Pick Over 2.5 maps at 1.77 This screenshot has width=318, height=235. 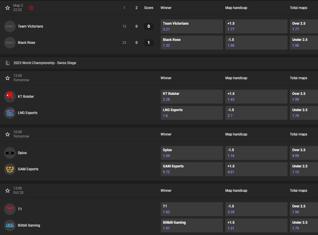[304, 26]
